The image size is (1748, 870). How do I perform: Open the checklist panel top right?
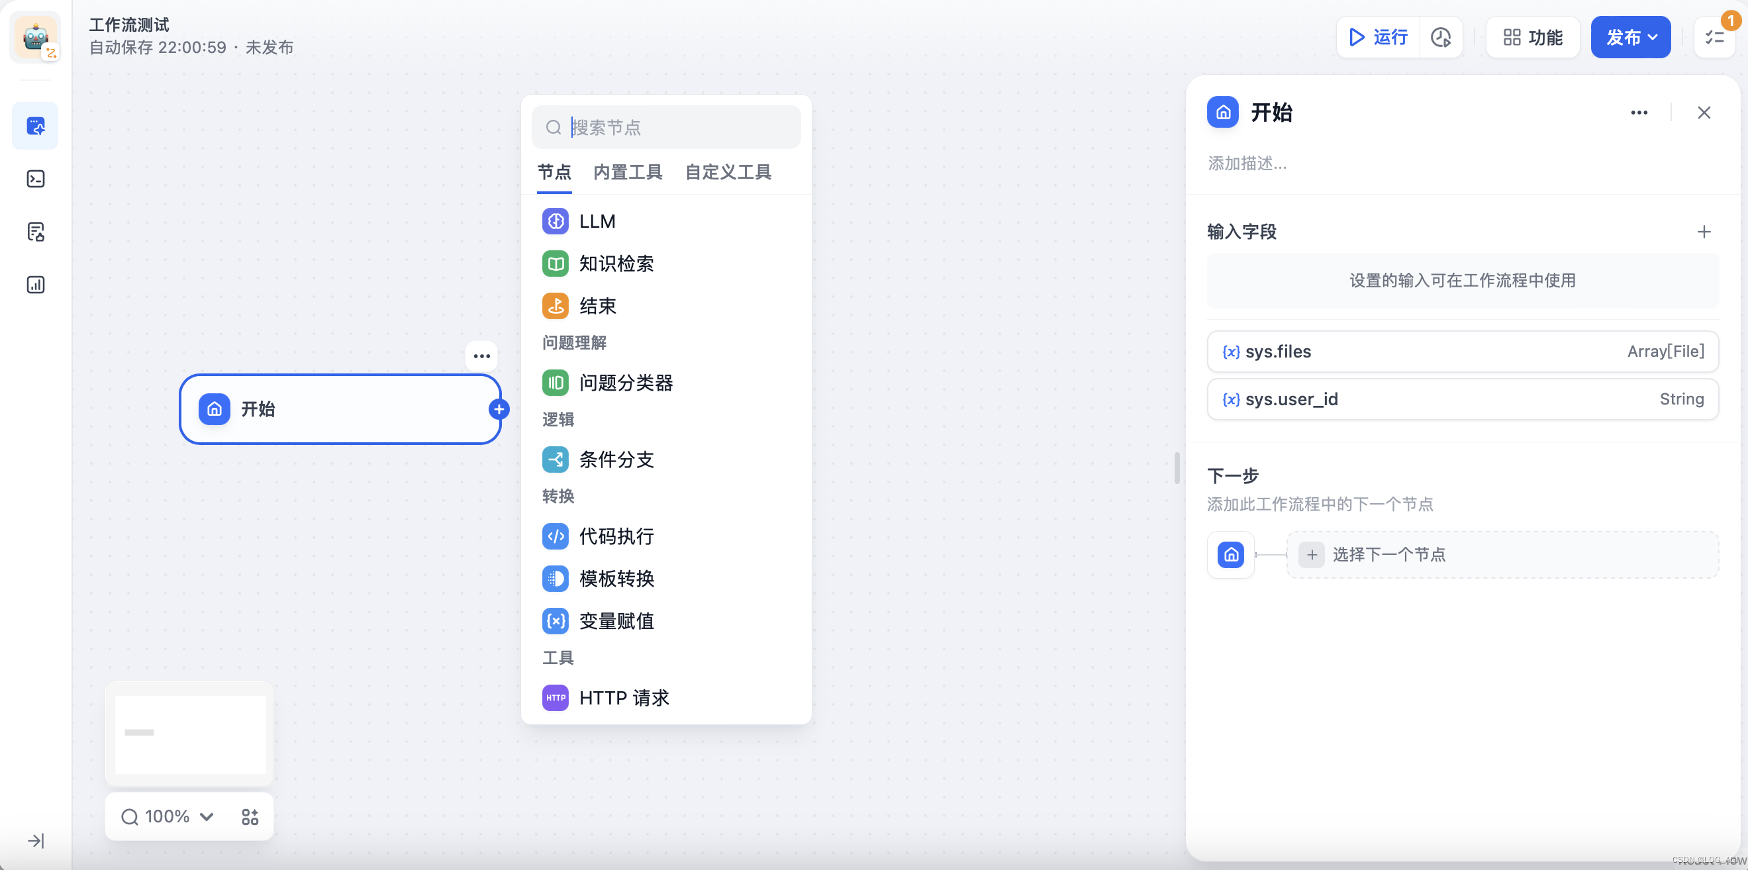1715,37
